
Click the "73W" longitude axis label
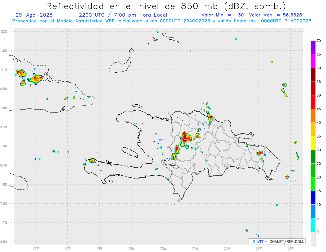pos(131,248)
